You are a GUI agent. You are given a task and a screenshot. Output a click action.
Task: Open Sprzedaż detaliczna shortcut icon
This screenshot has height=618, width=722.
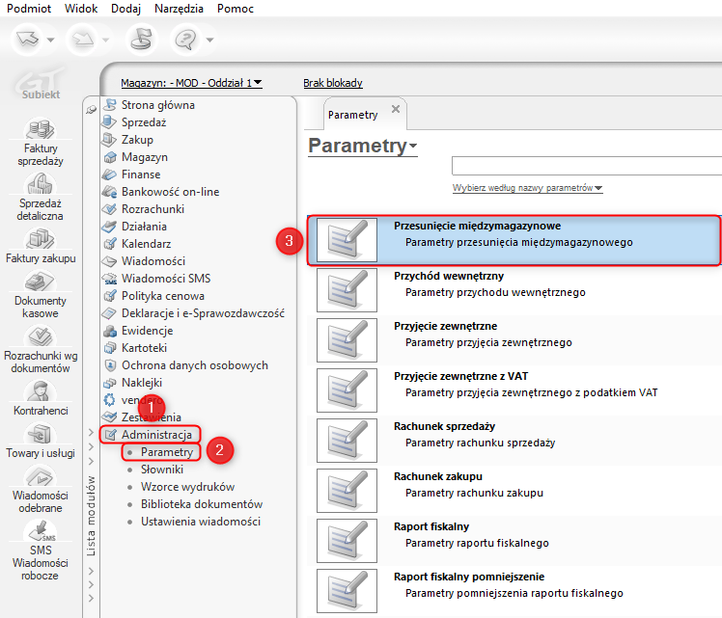(x=41, y=183)
